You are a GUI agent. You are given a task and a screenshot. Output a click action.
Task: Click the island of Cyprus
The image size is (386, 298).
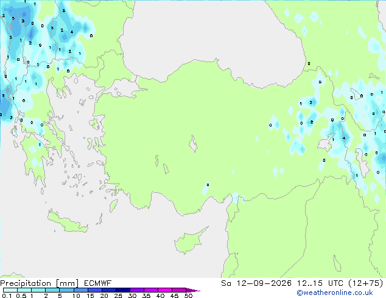pyautogui.click(x=189, y=241)
